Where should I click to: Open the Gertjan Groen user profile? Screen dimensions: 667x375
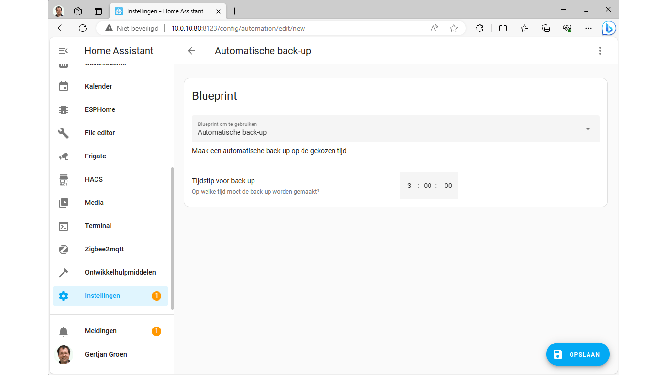106,354
